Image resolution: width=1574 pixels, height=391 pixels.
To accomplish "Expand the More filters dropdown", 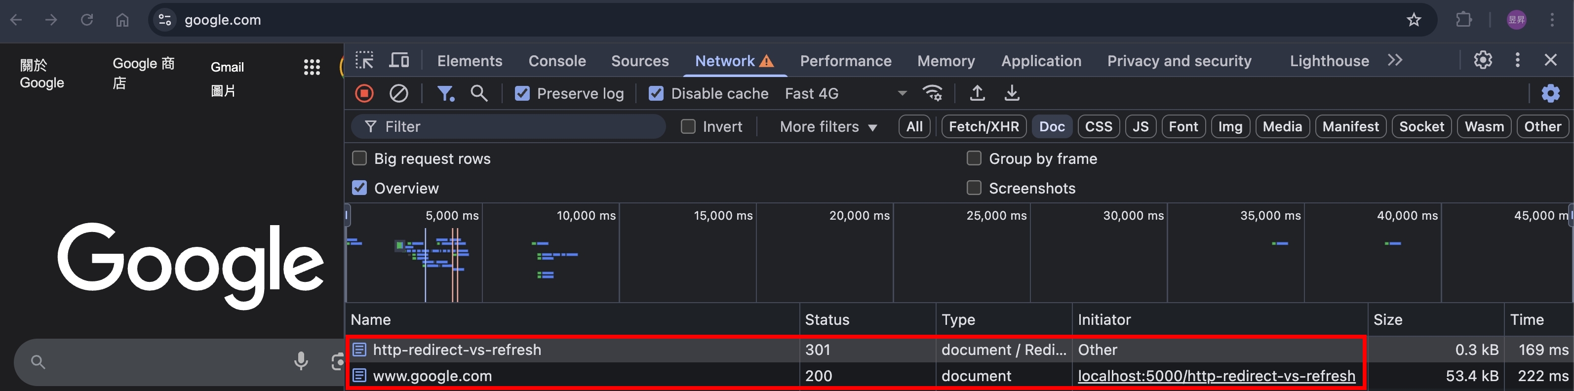I will [x=828, y=126].
